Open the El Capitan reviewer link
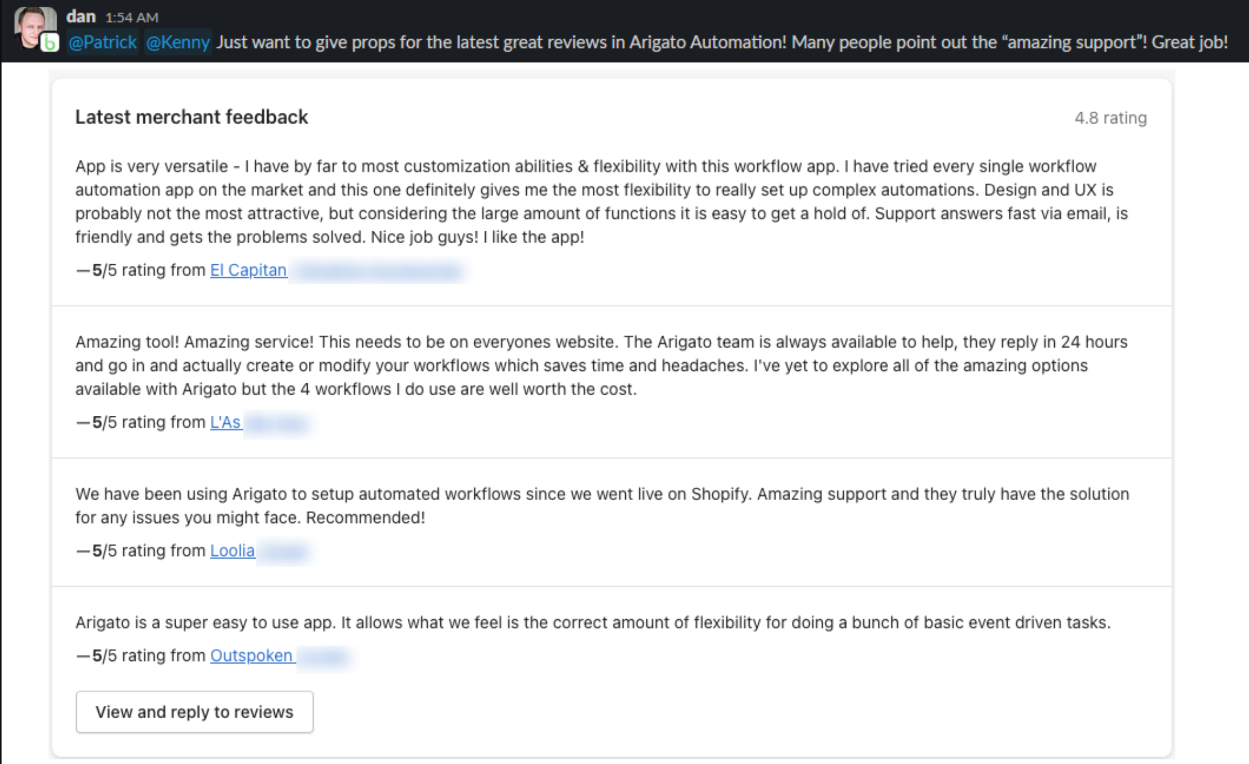Image resolution: width=1249 pixels, height=764 pixels. (248, 270)
